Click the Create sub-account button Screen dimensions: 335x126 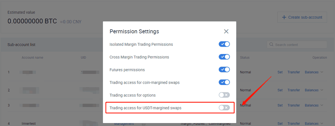302,17
